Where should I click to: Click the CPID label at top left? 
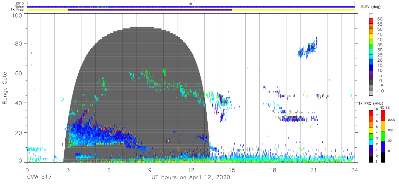19,4
